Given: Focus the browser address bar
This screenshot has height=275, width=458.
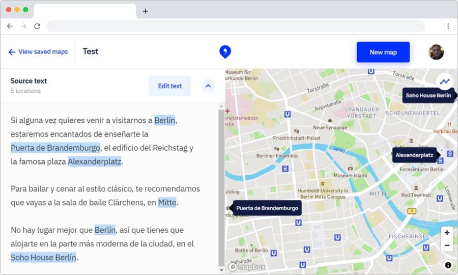Looking at the screenshot, I should 236,26.
